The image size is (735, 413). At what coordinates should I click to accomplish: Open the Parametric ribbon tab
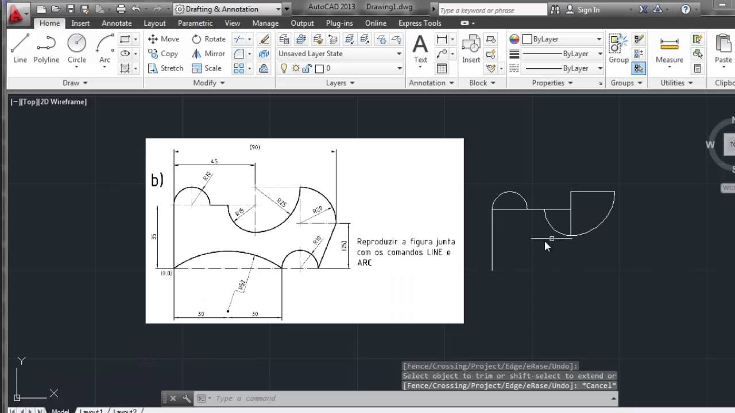pos(195,23)
